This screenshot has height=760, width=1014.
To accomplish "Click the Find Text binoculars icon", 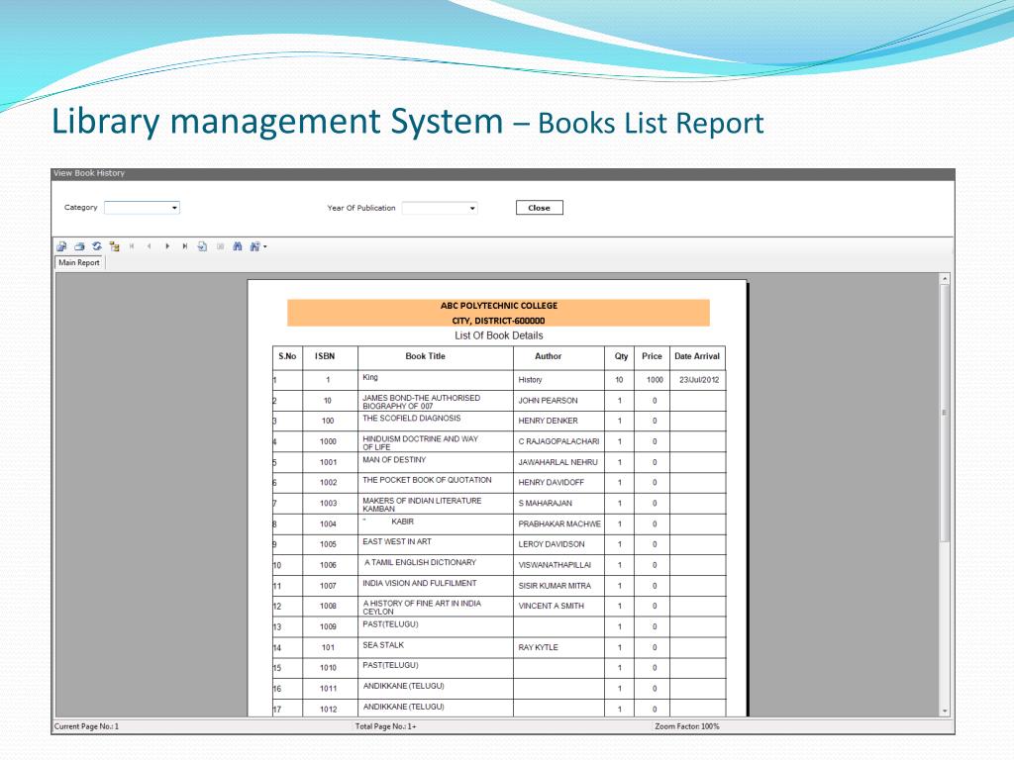I will point(238,246).
